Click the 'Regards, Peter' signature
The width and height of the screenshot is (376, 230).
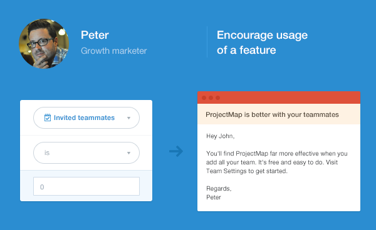coord(219,193)
